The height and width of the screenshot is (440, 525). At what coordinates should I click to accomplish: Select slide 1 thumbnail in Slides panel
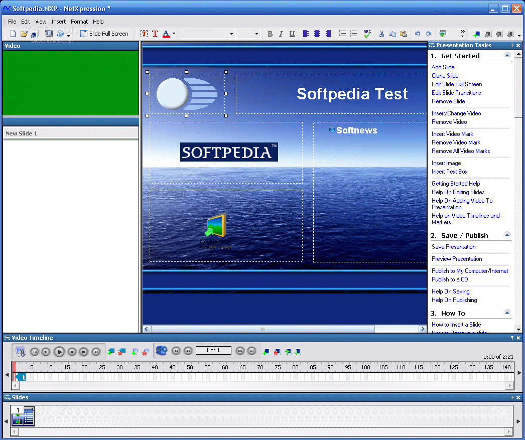23,416
